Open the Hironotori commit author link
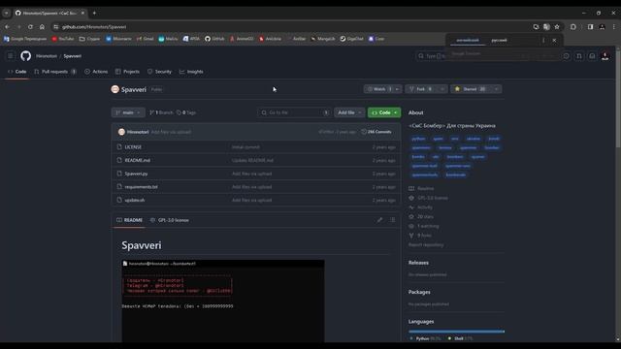The image size is (621, 349). pyautogui.click(x=138, y=132)
